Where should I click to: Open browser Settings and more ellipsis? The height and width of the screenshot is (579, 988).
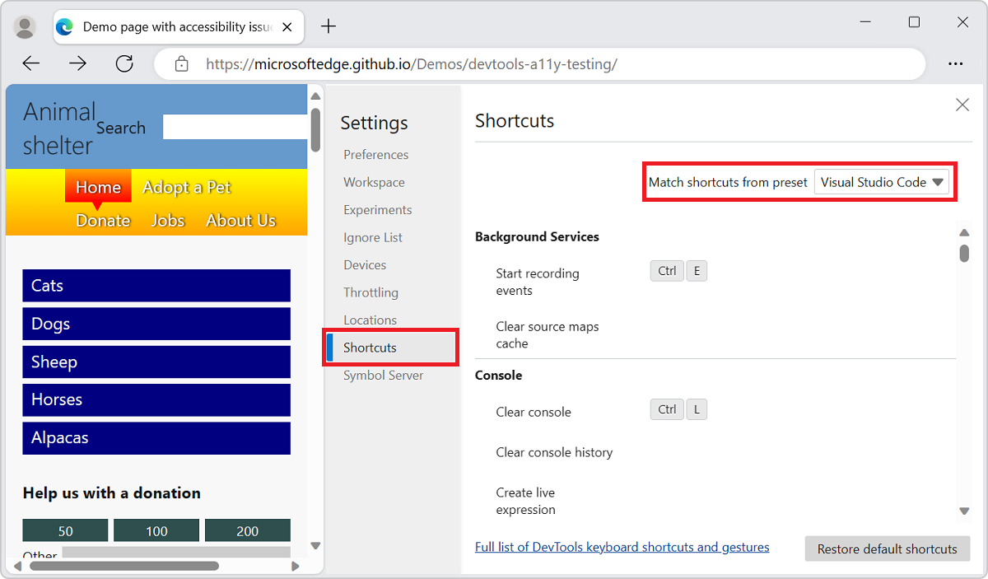(x=955, y=63)
